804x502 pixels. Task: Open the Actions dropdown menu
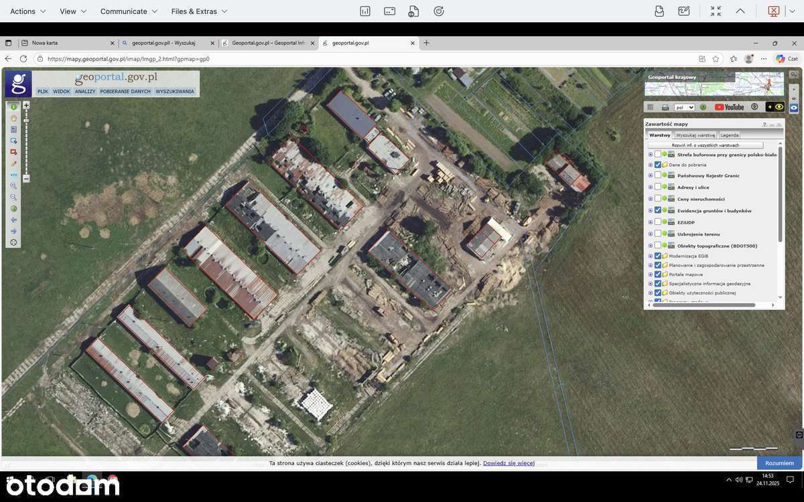point(28,11)
